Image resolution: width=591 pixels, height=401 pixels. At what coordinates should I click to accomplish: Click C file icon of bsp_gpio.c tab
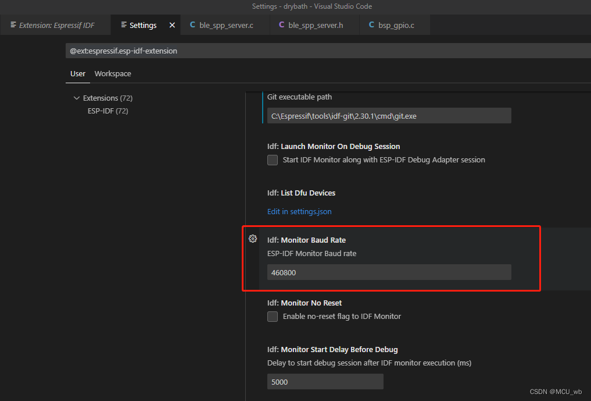click(x=371, y=24)
